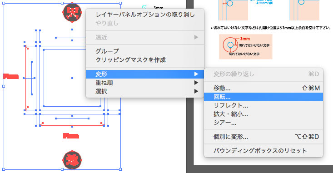Choose バウンディングボックスのリセット entry
333x173 pixels.
[263, 150]
